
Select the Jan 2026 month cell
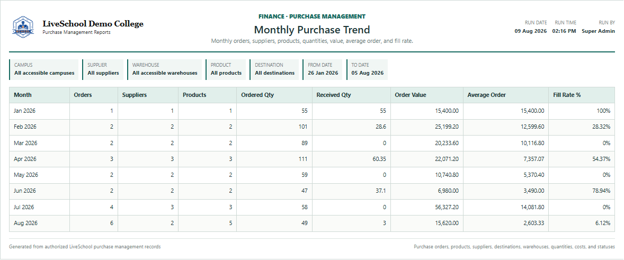(x=39, y=111)
